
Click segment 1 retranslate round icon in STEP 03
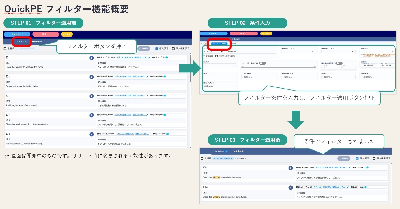(x=291, y=168)
